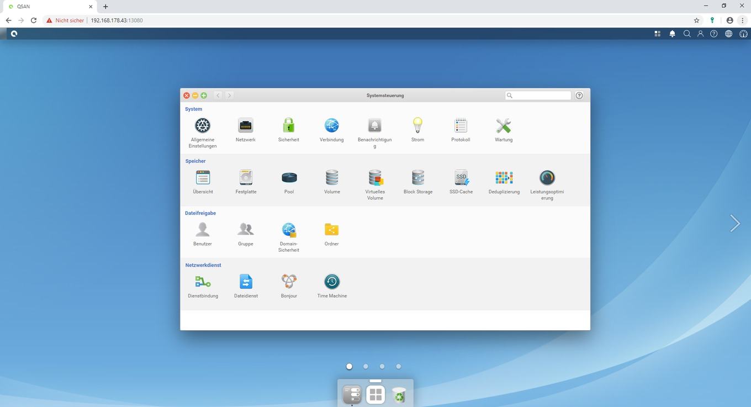Bookmark this page with star icon
Viewport: 751px width, 407px height.
[696, 20]
